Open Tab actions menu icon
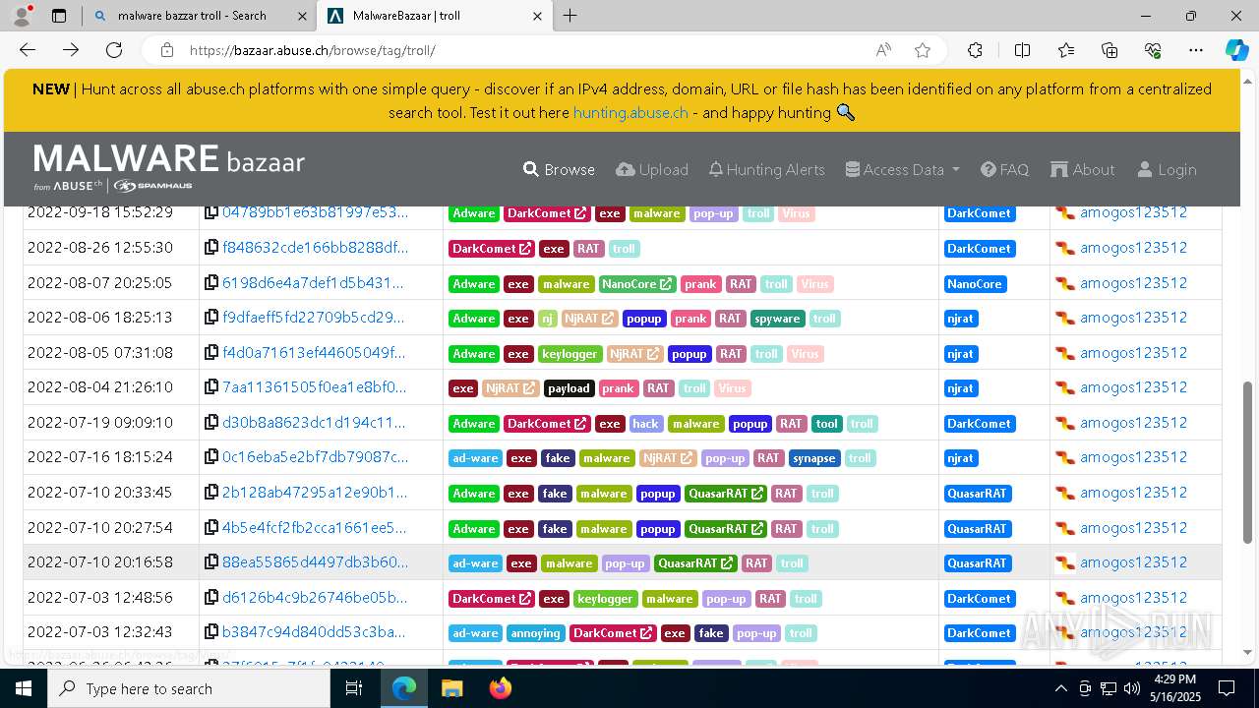The width and height of the screenshot is (1259, 708). 59,16
